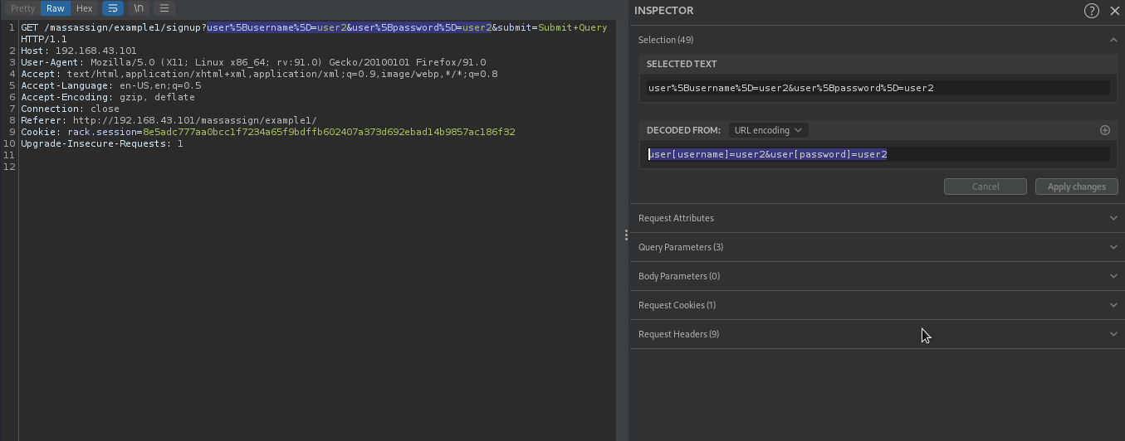Viewport: 1125px width, 441px height.
Task: Click the User-Agent header line
Action: pyautogui.click(x=253, y=62)
